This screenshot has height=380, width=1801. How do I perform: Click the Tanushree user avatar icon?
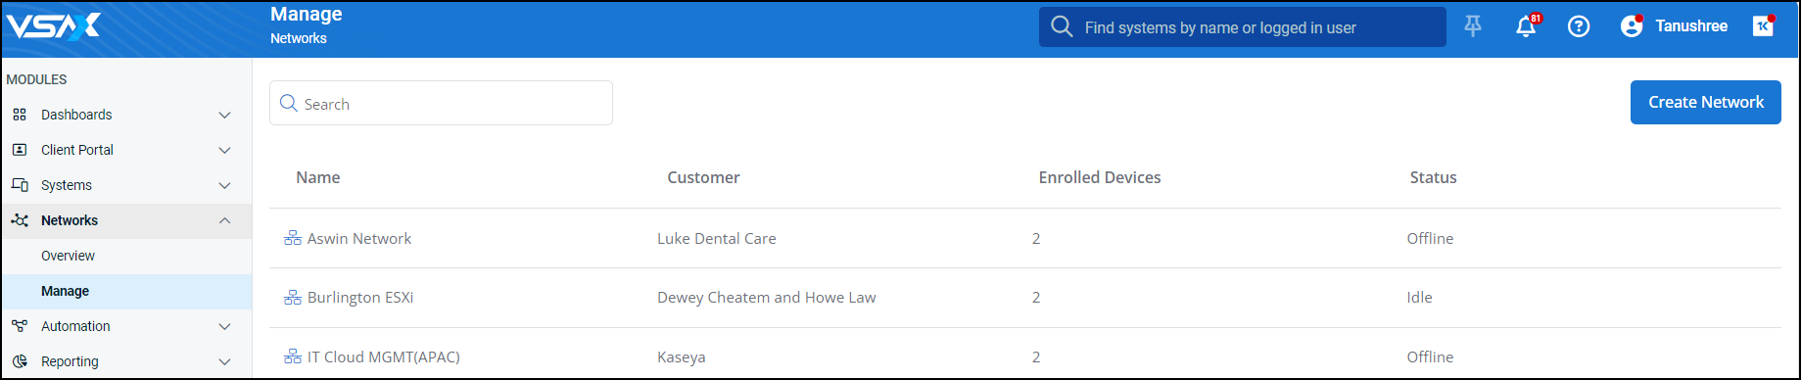pyautogui.click(x=1632, y=26)
